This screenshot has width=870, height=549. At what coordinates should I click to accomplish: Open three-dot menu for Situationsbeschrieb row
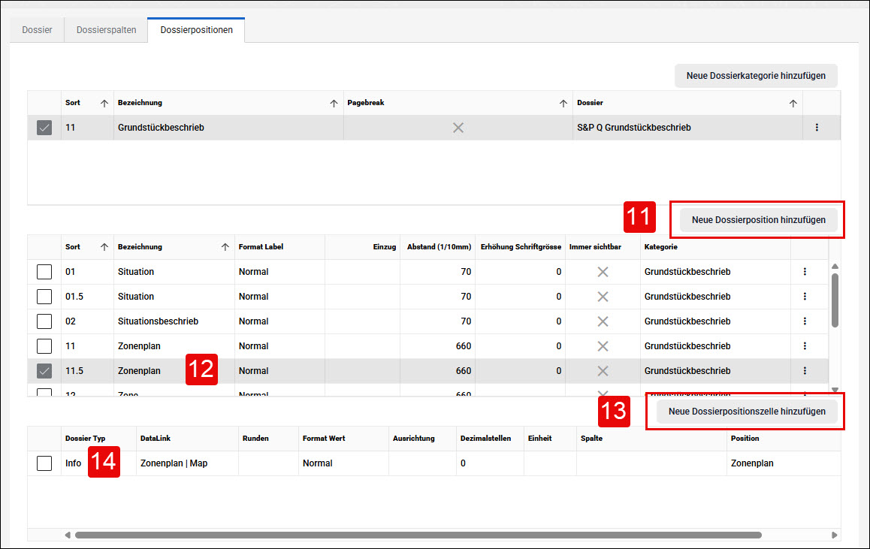[x=805, y=321]
